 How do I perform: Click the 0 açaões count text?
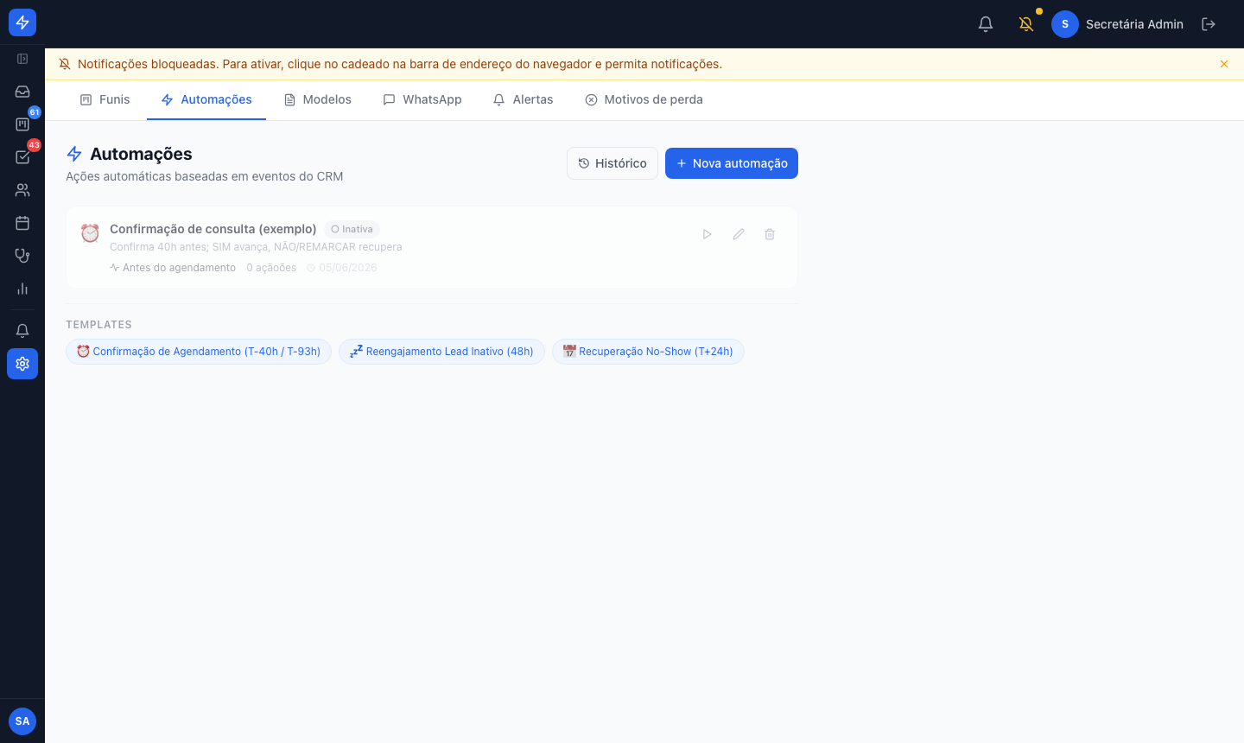click(x=271, y=268)
